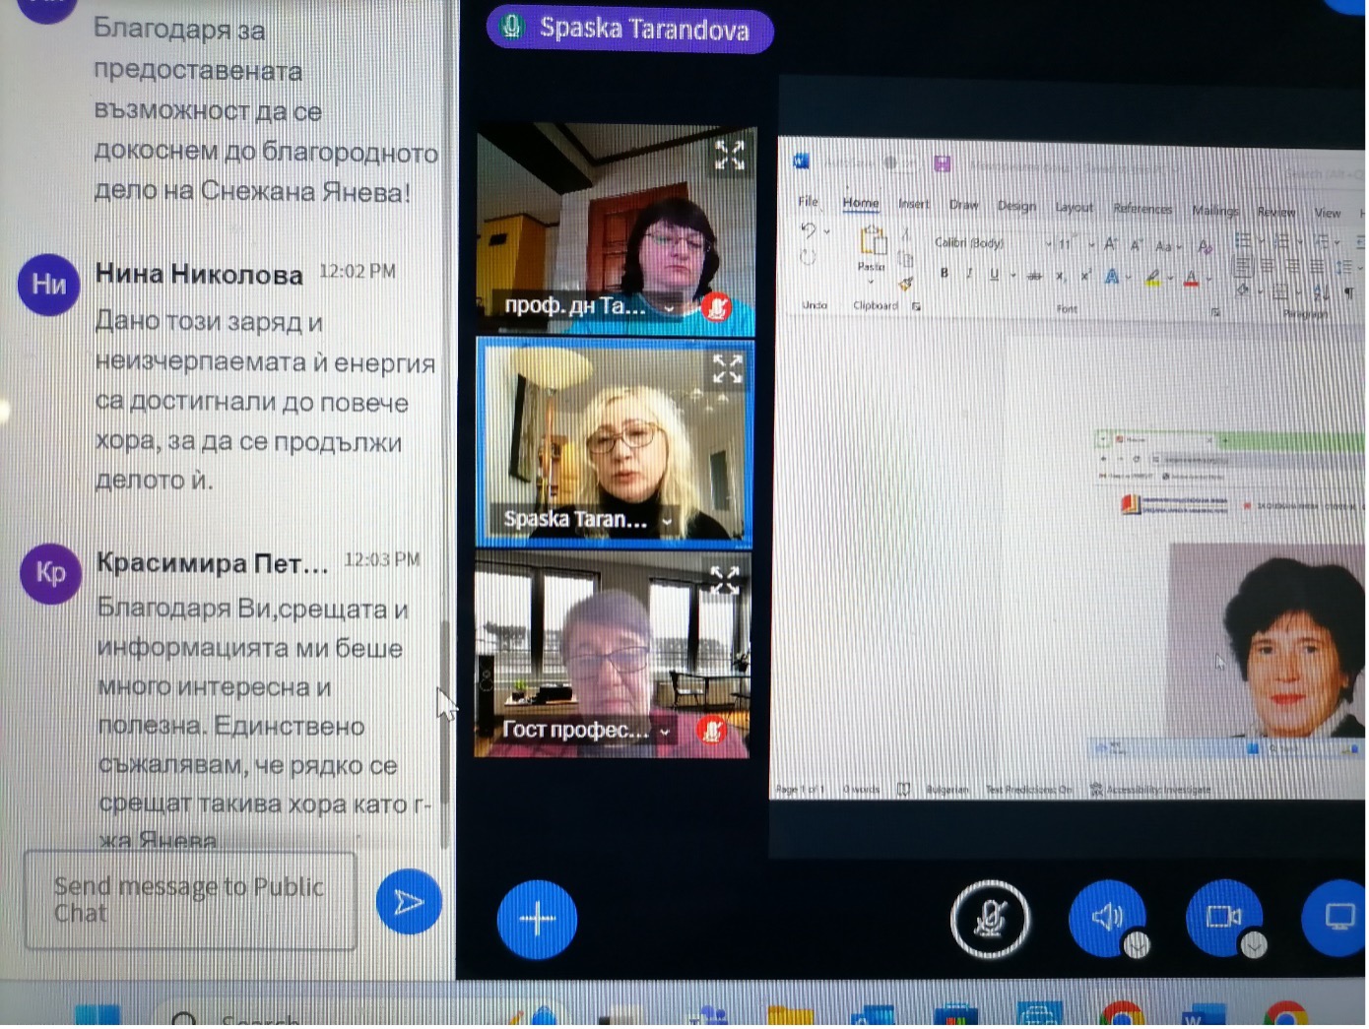
Task: Click Нина Николова's avatar in chat
Action: click(x=48, y=284)
